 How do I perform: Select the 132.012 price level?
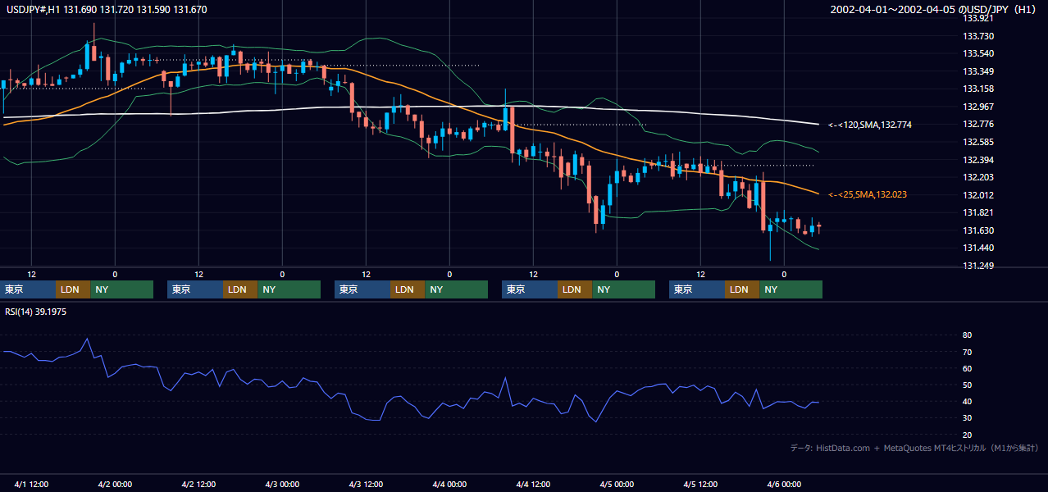tap(978, 195)
